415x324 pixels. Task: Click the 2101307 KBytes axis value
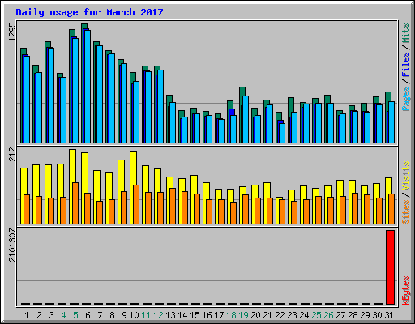coord(12,245)
